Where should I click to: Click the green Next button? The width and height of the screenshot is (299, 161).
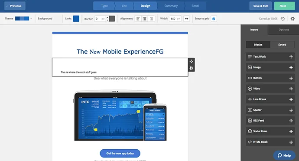(285, 6)
